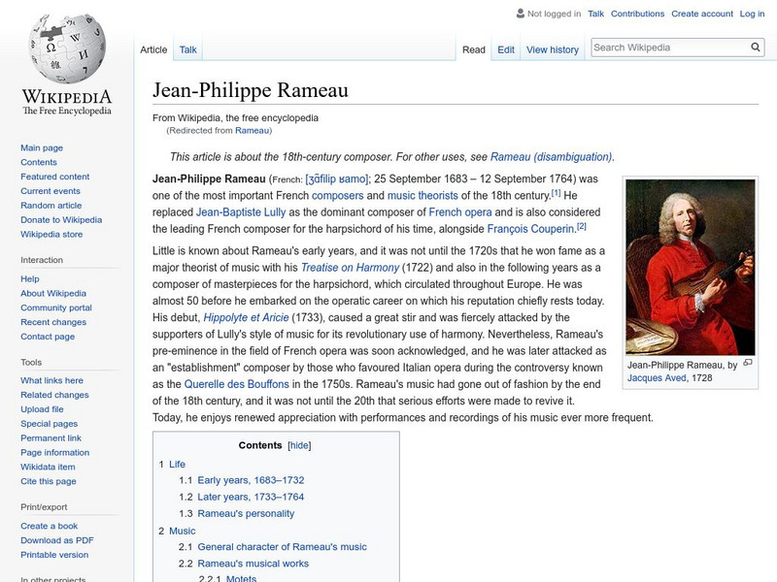Screen dimensions: 777x582
Task: Open Special pages
Action: [50, 423]
